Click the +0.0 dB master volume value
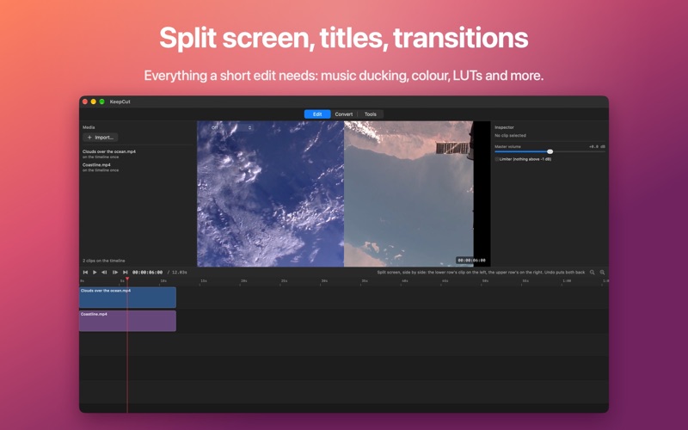The image size is (688, 430). [597, 146]
